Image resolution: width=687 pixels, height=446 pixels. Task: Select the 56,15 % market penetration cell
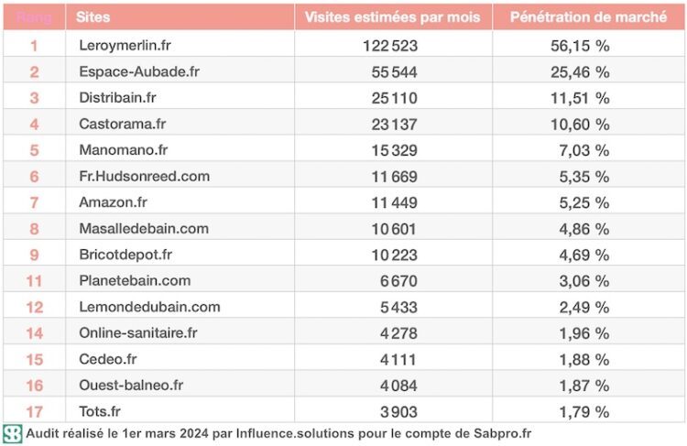580,46
